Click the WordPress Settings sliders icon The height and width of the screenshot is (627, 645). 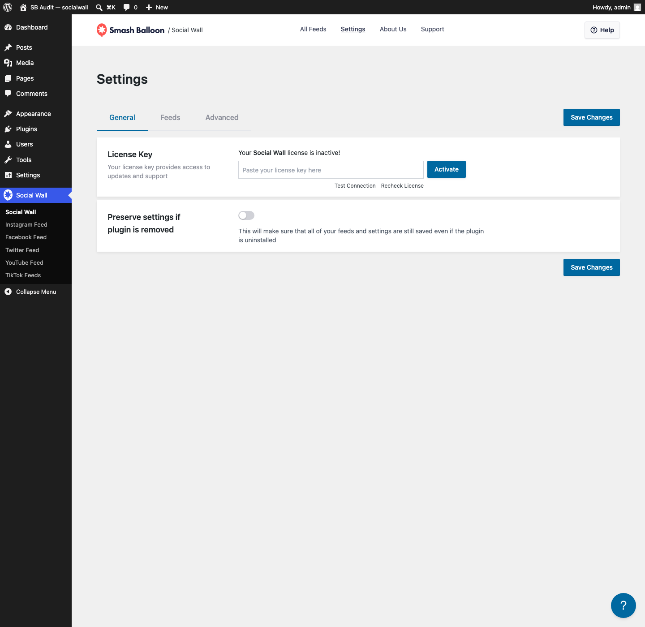(x=8, y=175)
